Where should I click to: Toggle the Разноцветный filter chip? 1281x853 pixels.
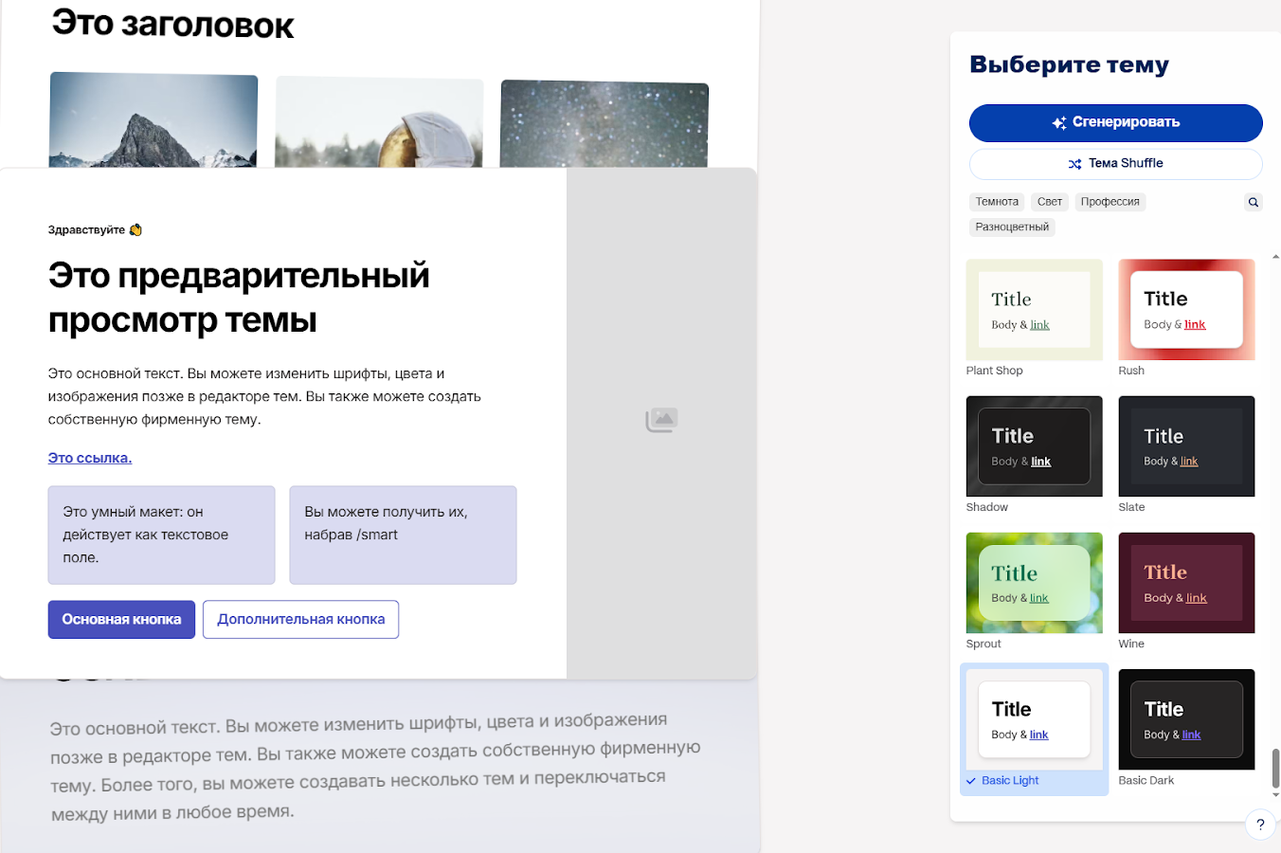pos(1012,227)
